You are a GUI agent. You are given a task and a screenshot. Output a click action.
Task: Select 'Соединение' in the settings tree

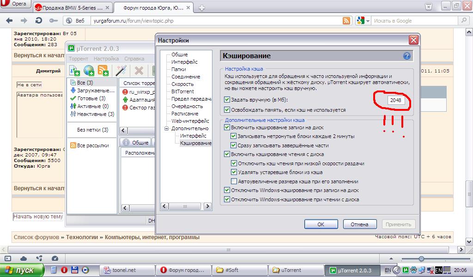pyautogui.click(x=186, y=77)
